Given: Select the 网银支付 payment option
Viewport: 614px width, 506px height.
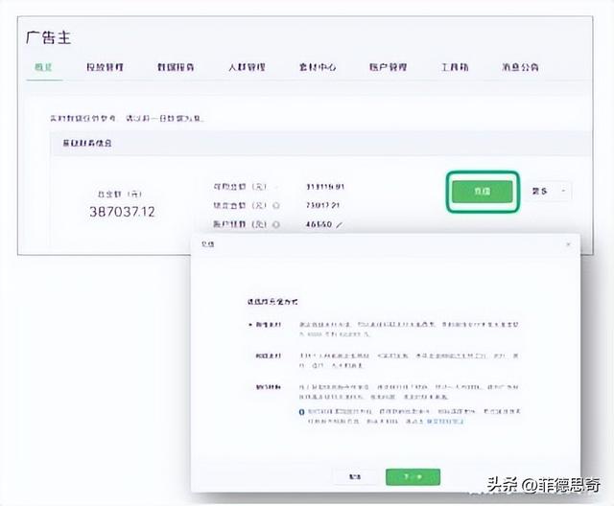Looking at the screenshot, I should (x=269, y=356).
